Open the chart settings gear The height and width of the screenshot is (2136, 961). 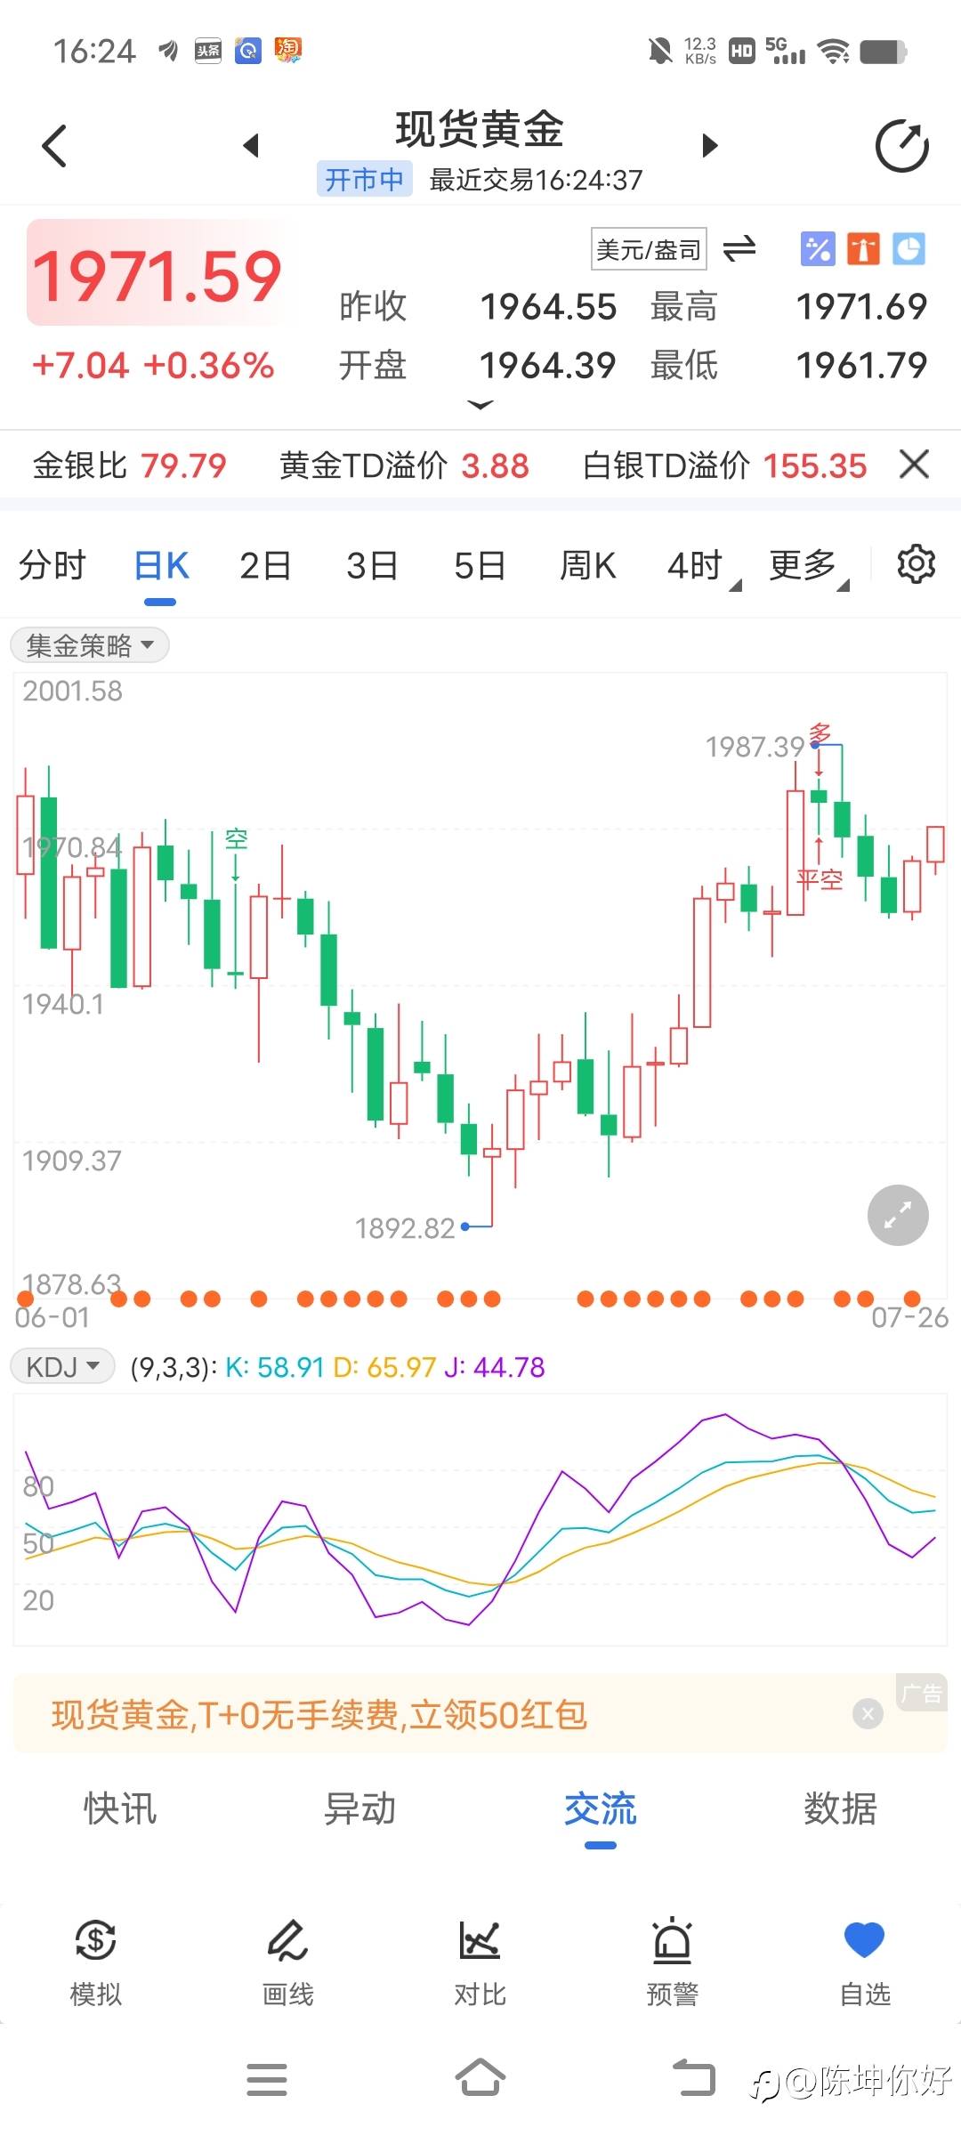pos(916,564)
